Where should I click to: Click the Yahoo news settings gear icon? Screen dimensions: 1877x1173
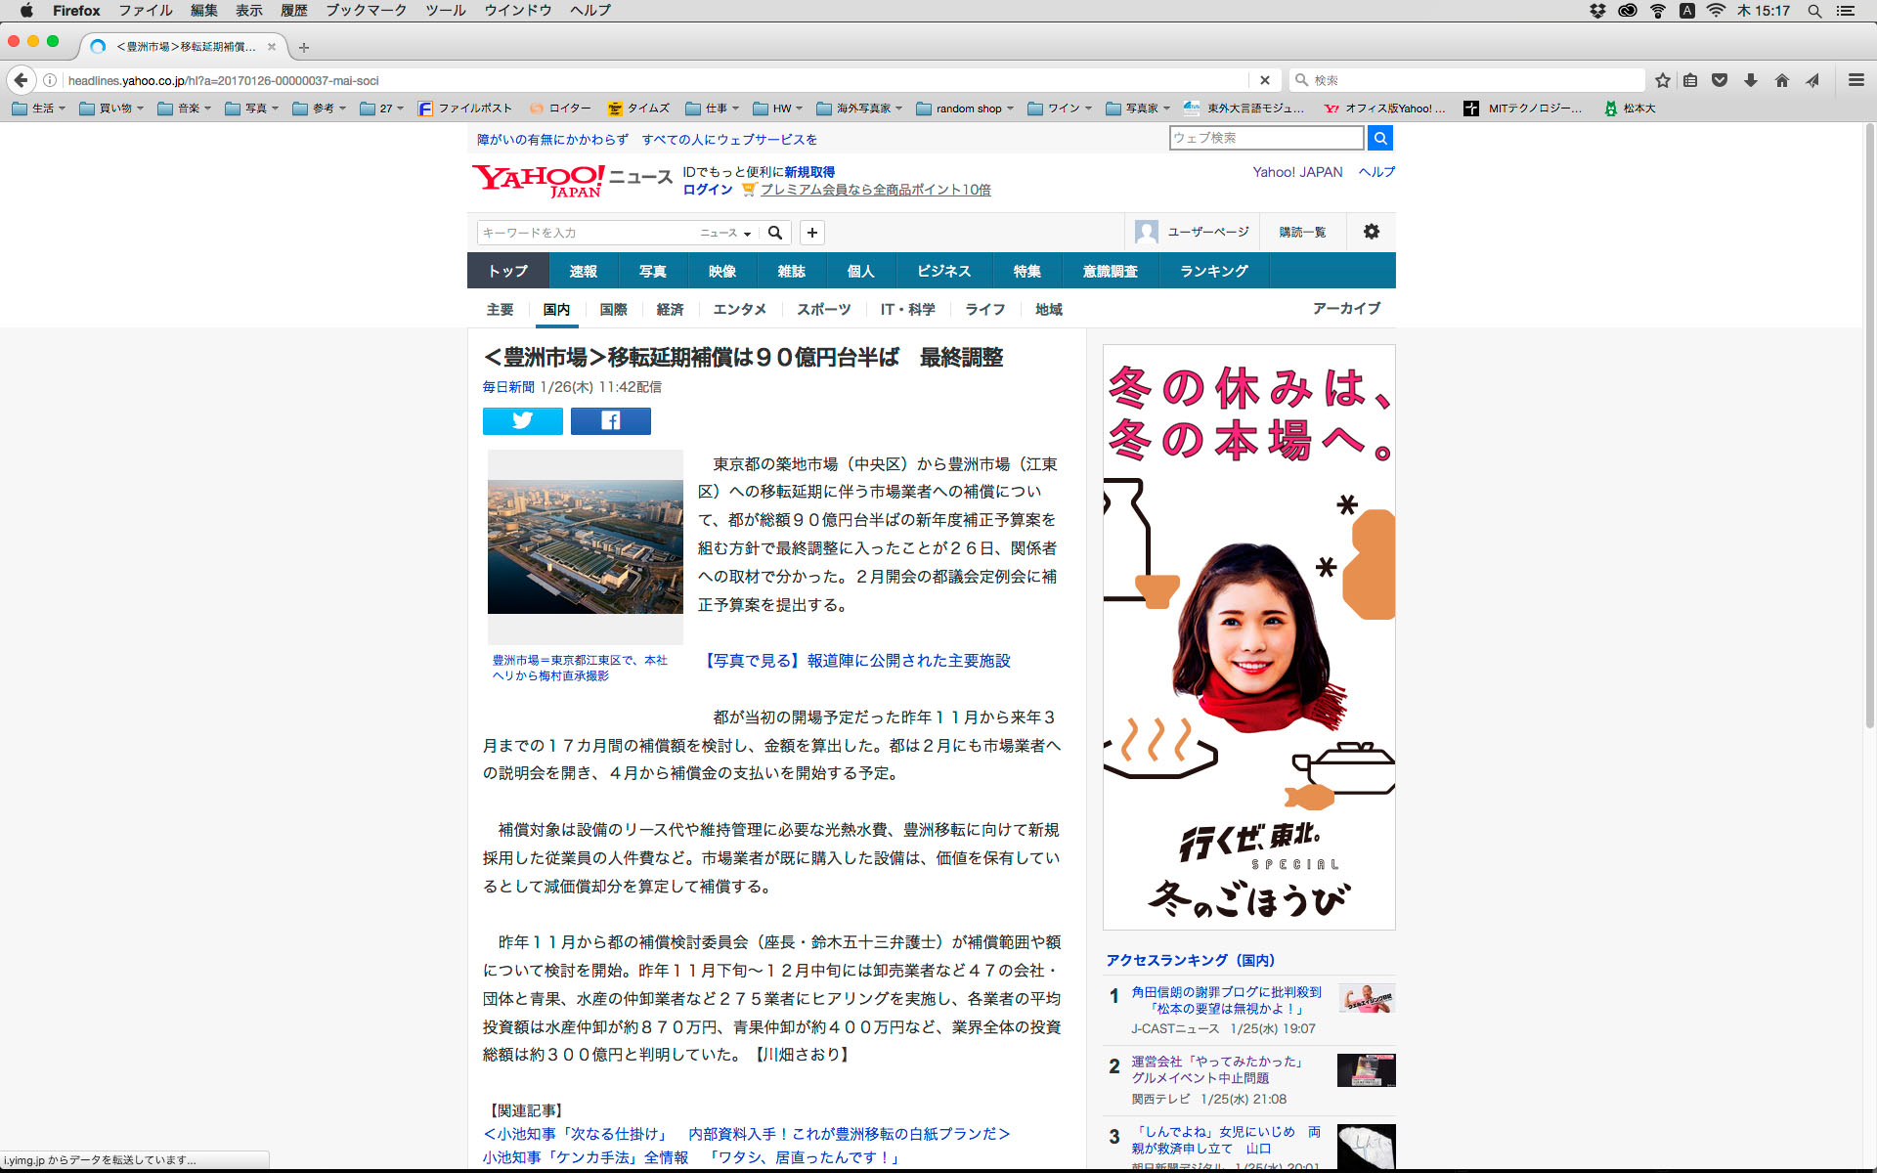[x=1371, y=232]
